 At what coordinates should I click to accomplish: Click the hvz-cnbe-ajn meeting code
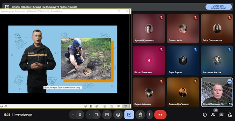point(23,115)
